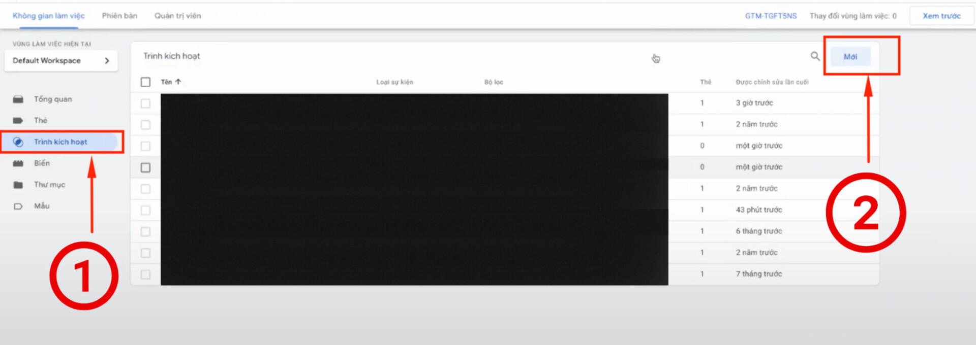
Task: Open the GTM-TGFT5NS container ID link
Action: [x=771, y=16]
